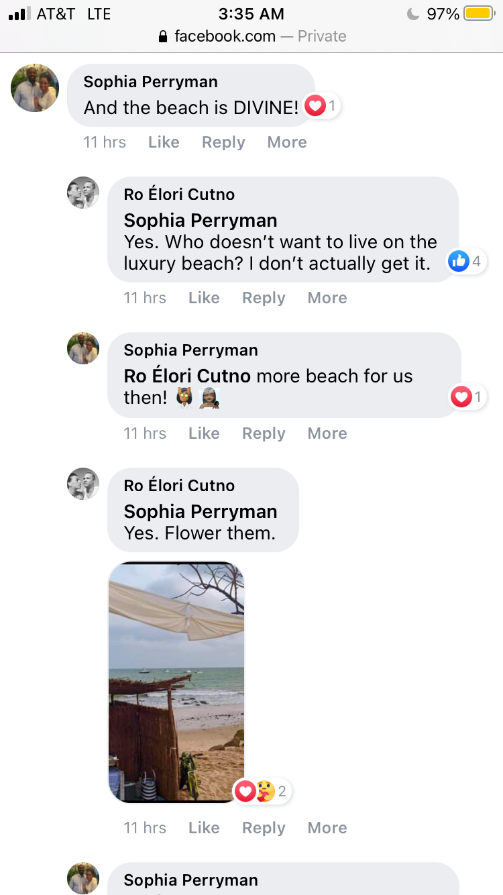Open Ro Élori Cutno's avatar on luxury beach reply
This screenshot has height=895, width=503.
click(83, 193)
